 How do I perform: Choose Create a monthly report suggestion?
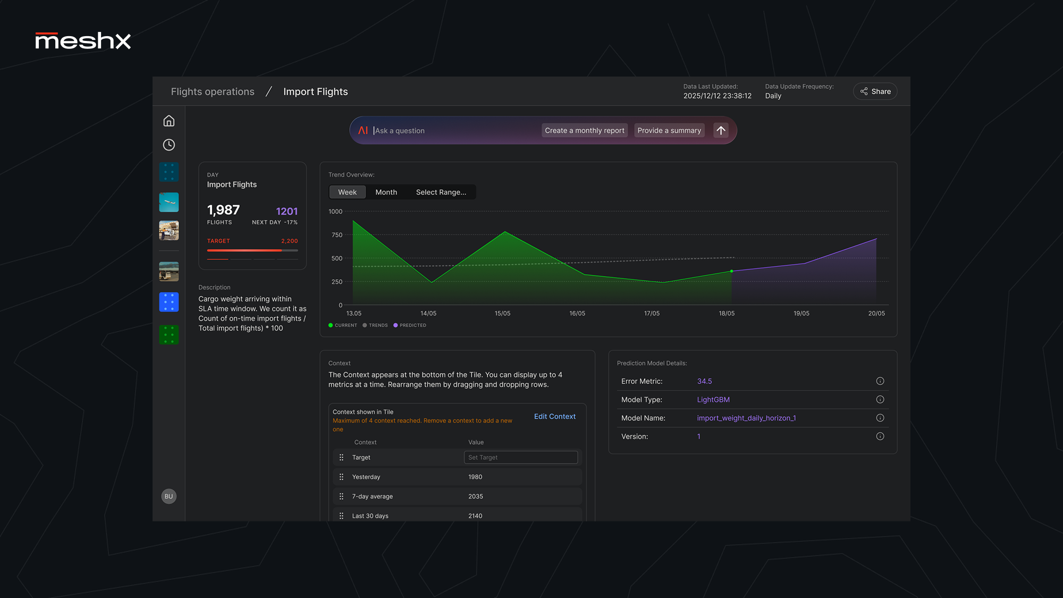[x=584, y=130]
